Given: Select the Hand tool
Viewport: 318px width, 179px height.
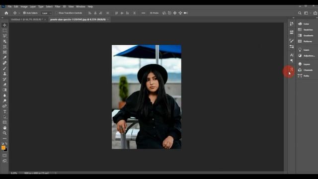Looking at the screenshot, I should click(x=4, y=128).
